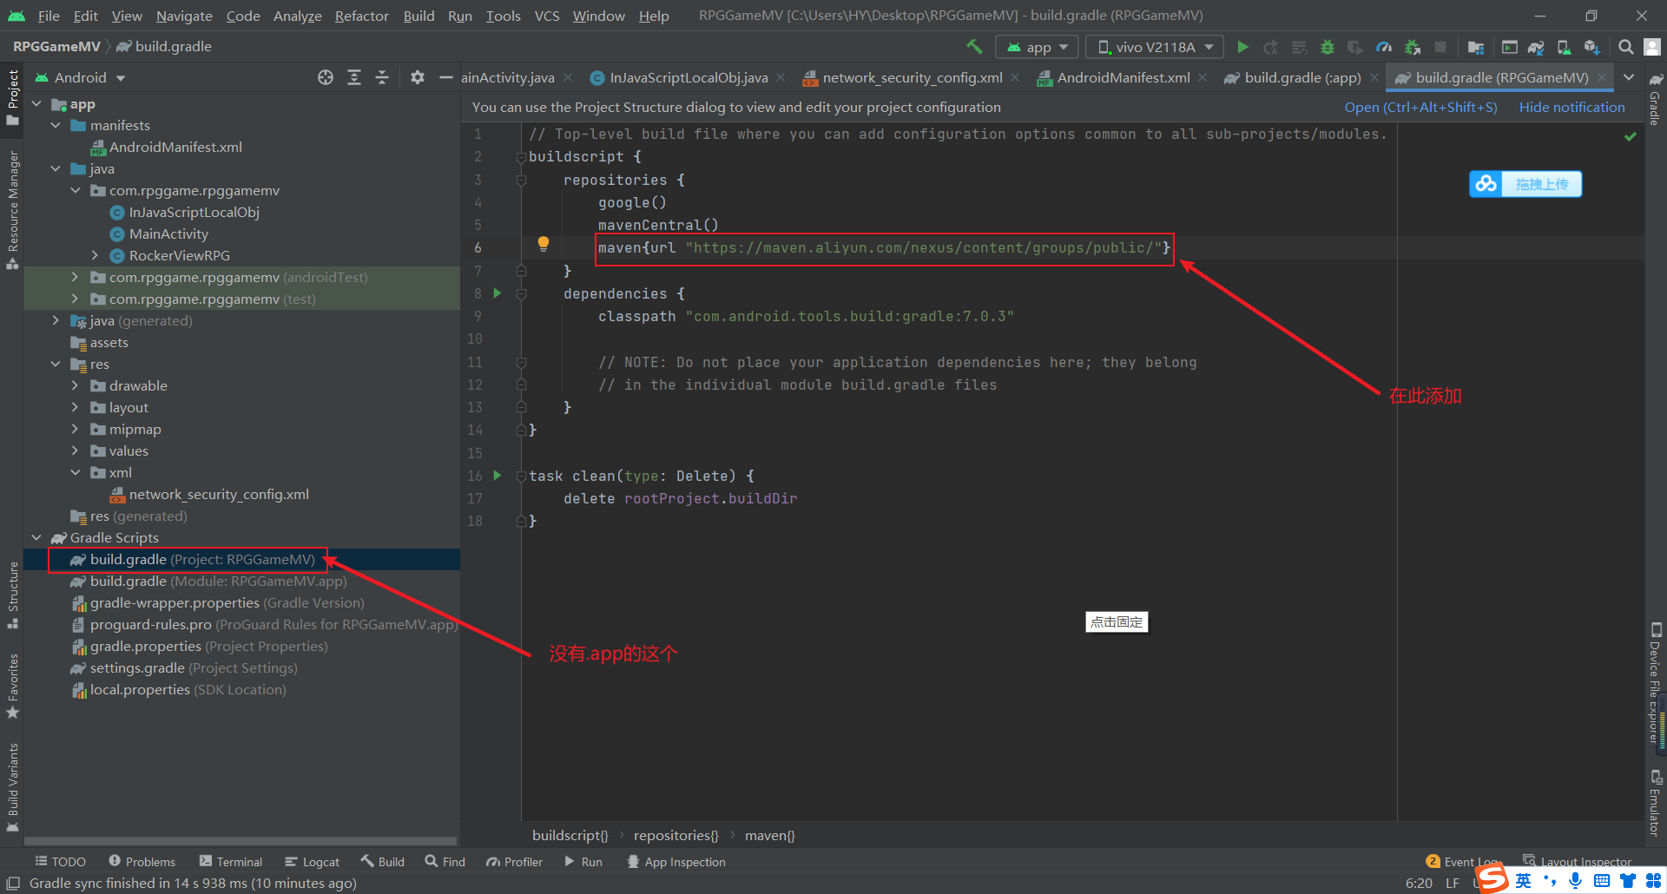Open the Profile app speedometer icon
Viewport: 1667px width, 894px height.
click(x=1384, y=47)
